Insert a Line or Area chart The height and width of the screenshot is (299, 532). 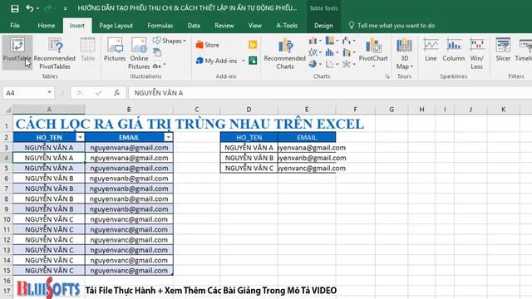point(315,52)
